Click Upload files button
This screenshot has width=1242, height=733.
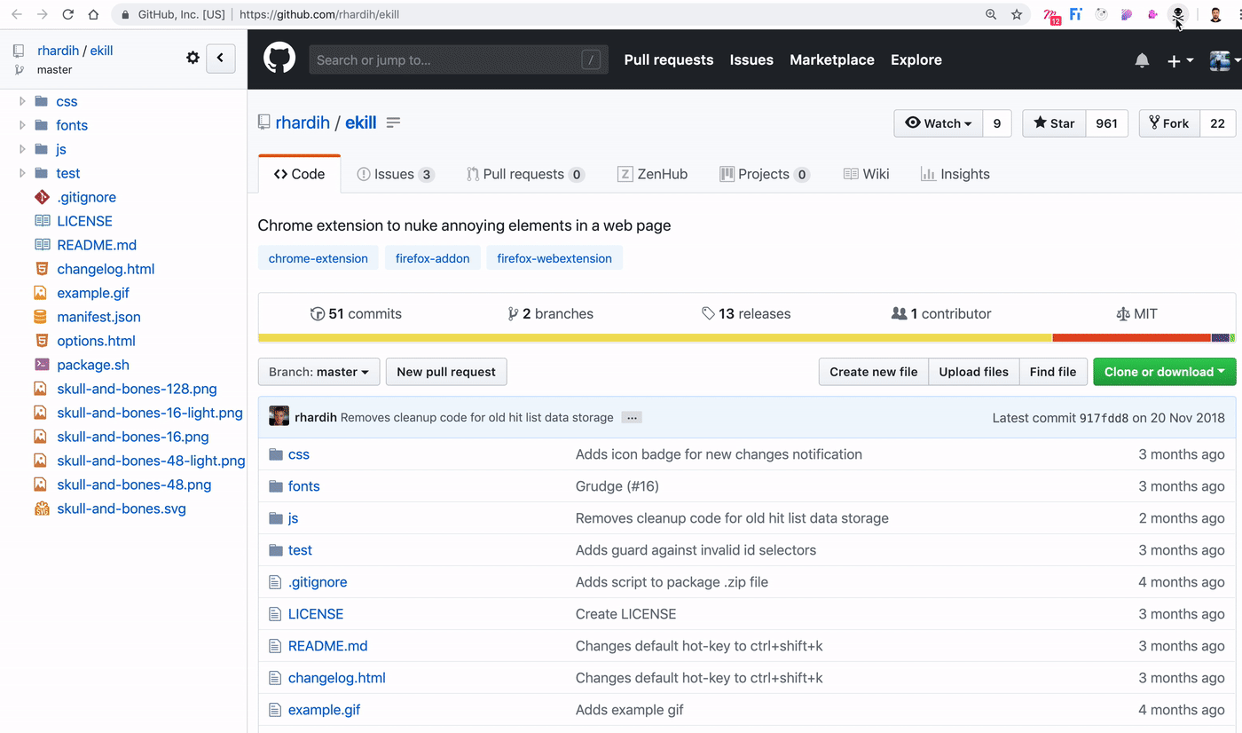pos(974,372)
